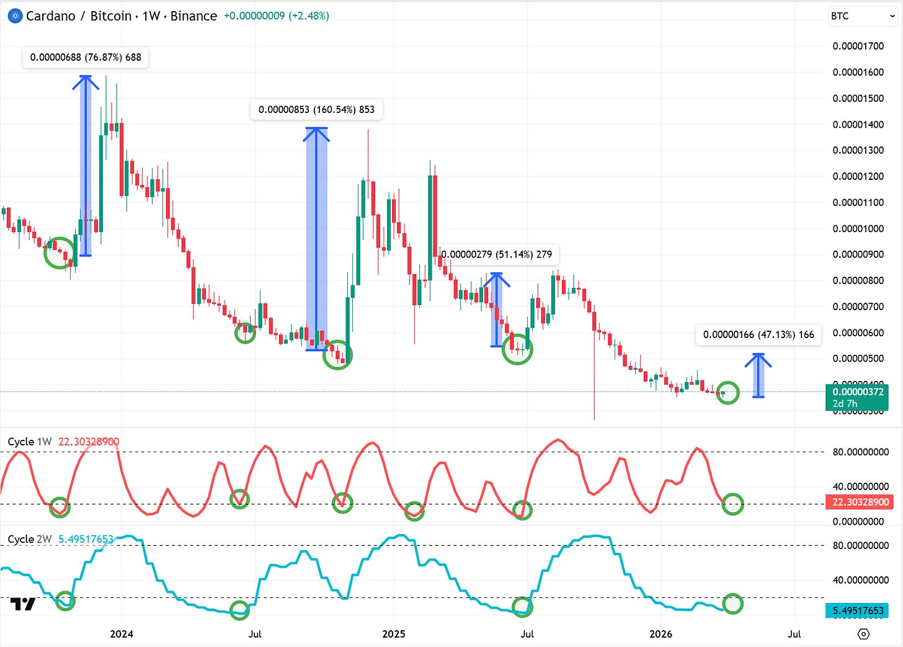Image resolution: width=903 pixels, height=647 pixels.
Task: Click the +0.00000009 (+2.48%) change value
Action: (x=277, y=16)
